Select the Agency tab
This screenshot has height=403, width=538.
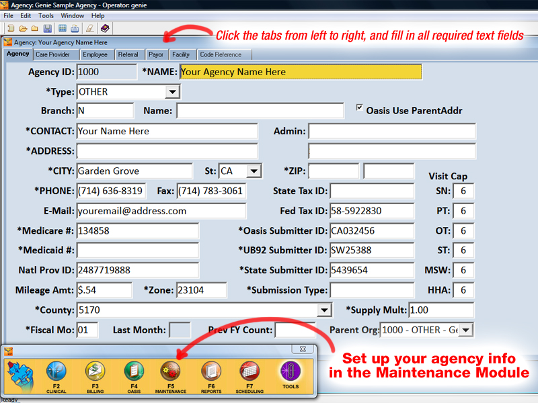tap(18, 54)
